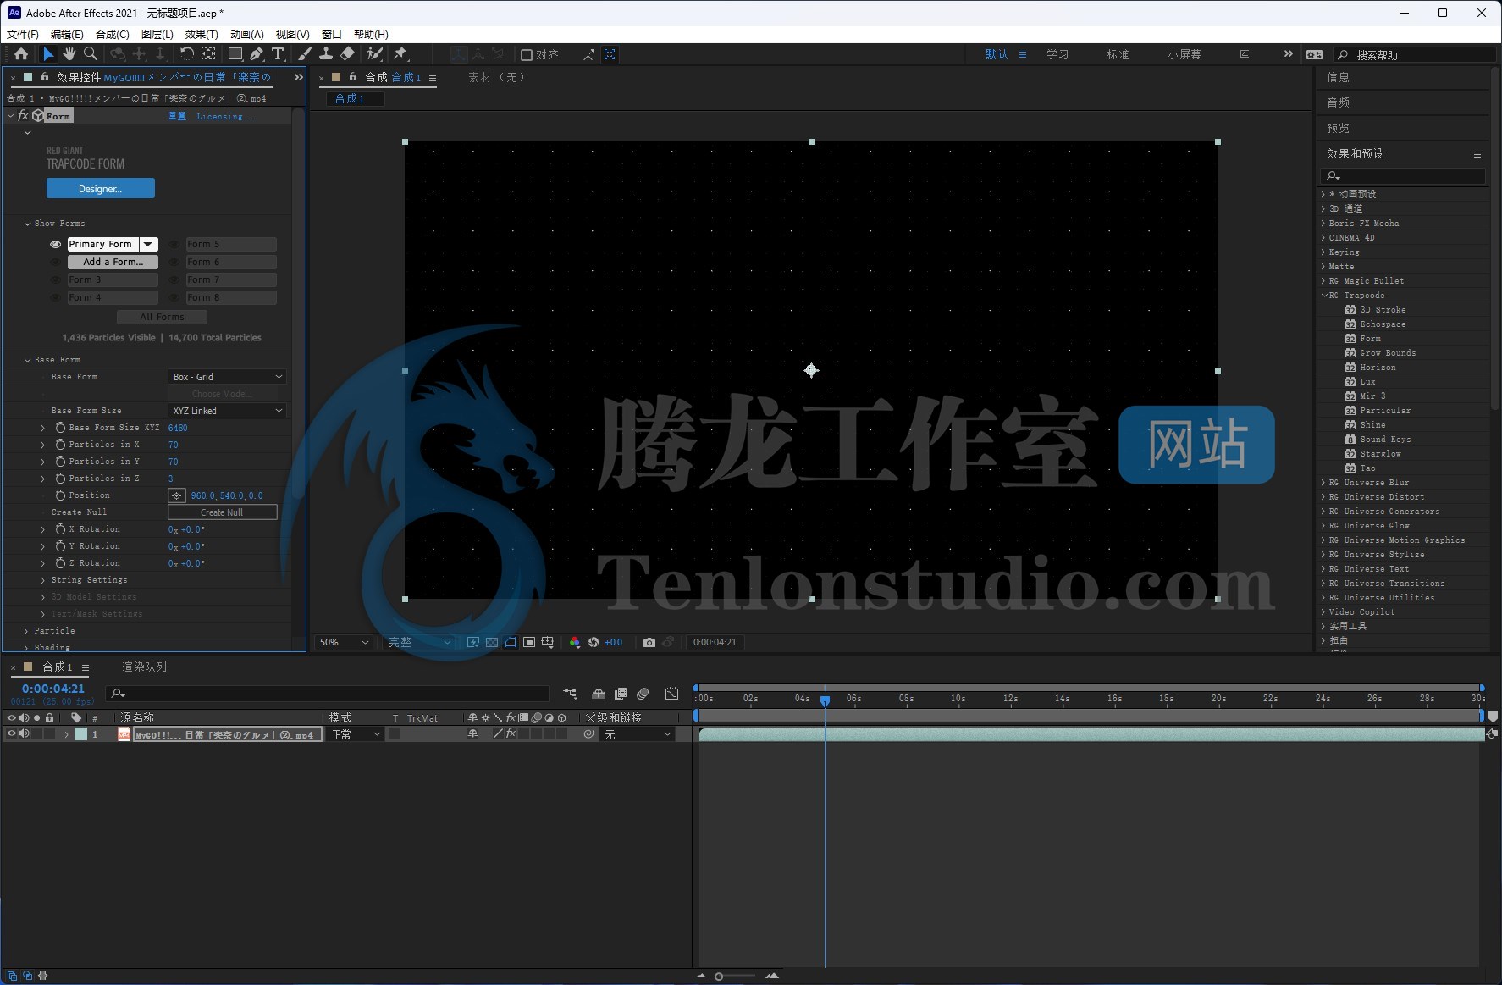This screenshot has height=985, width=1502.
Task: Toggle shy layers hiding in the timeline
Action: (x=599, y=694)
